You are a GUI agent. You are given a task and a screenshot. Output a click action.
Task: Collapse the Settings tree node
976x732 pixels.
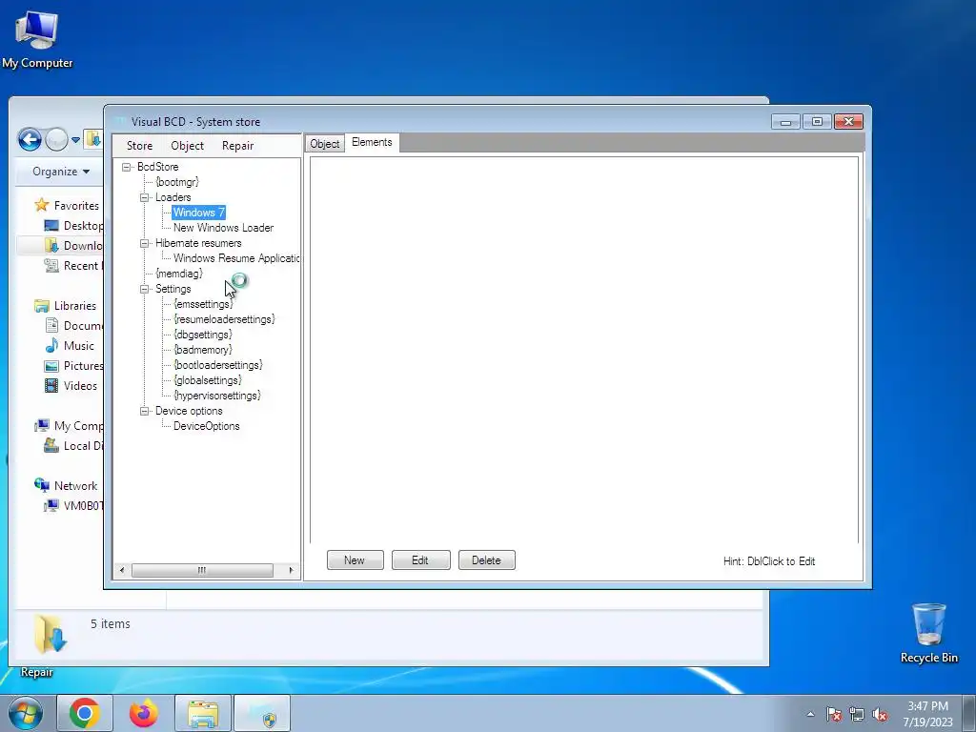pos(145,289)
